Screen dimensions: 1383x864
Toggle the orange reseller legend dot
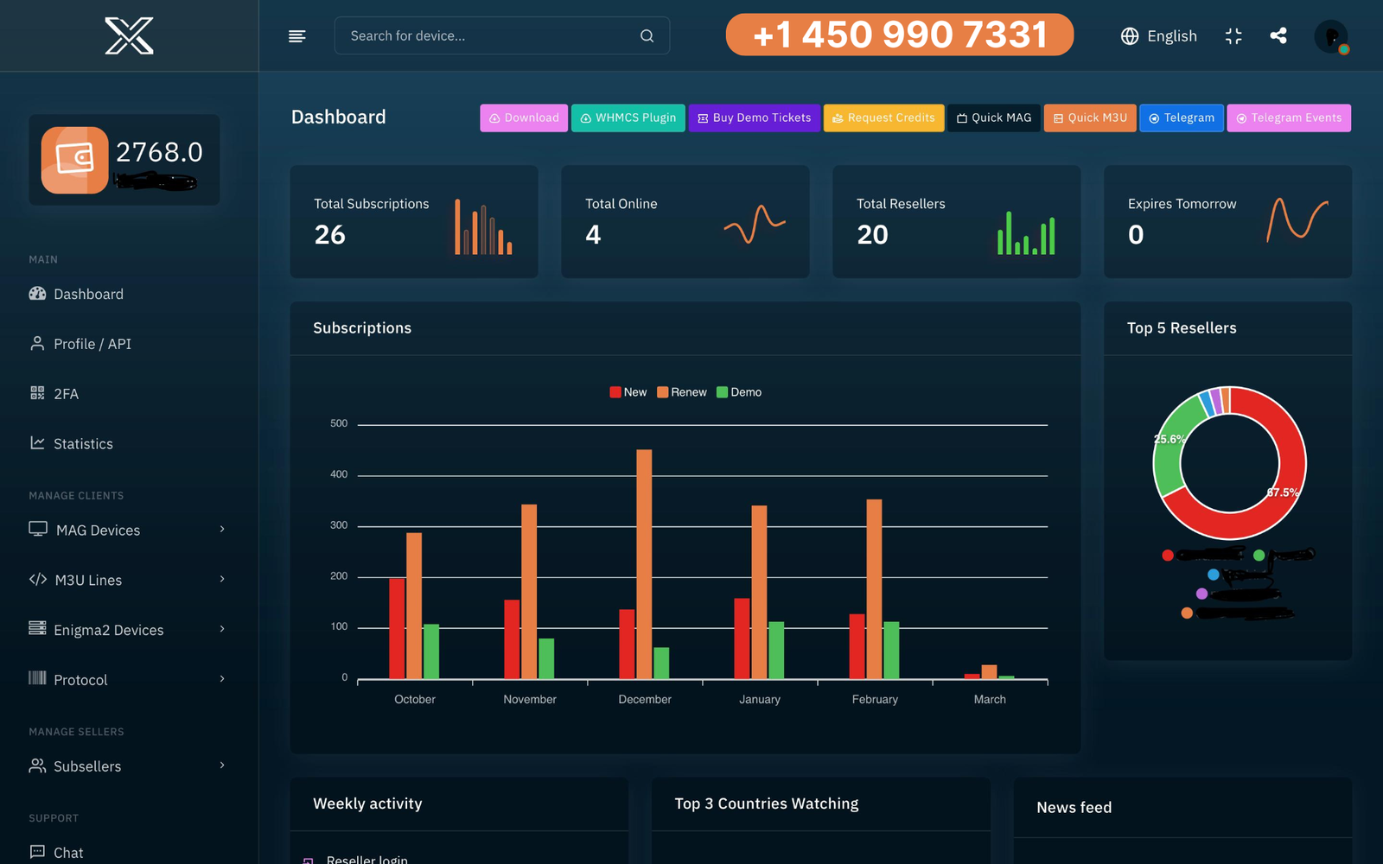(x=1187, y=613)
